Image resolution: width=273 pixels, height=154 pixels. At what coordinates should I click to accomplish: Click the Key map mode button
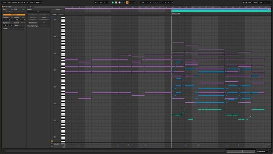coord(250,3)
